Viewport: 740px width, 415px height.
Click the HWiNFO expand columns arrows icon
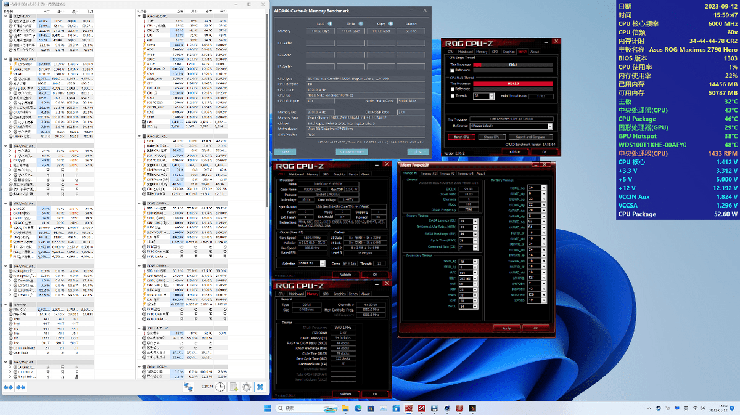pos(8,387)
